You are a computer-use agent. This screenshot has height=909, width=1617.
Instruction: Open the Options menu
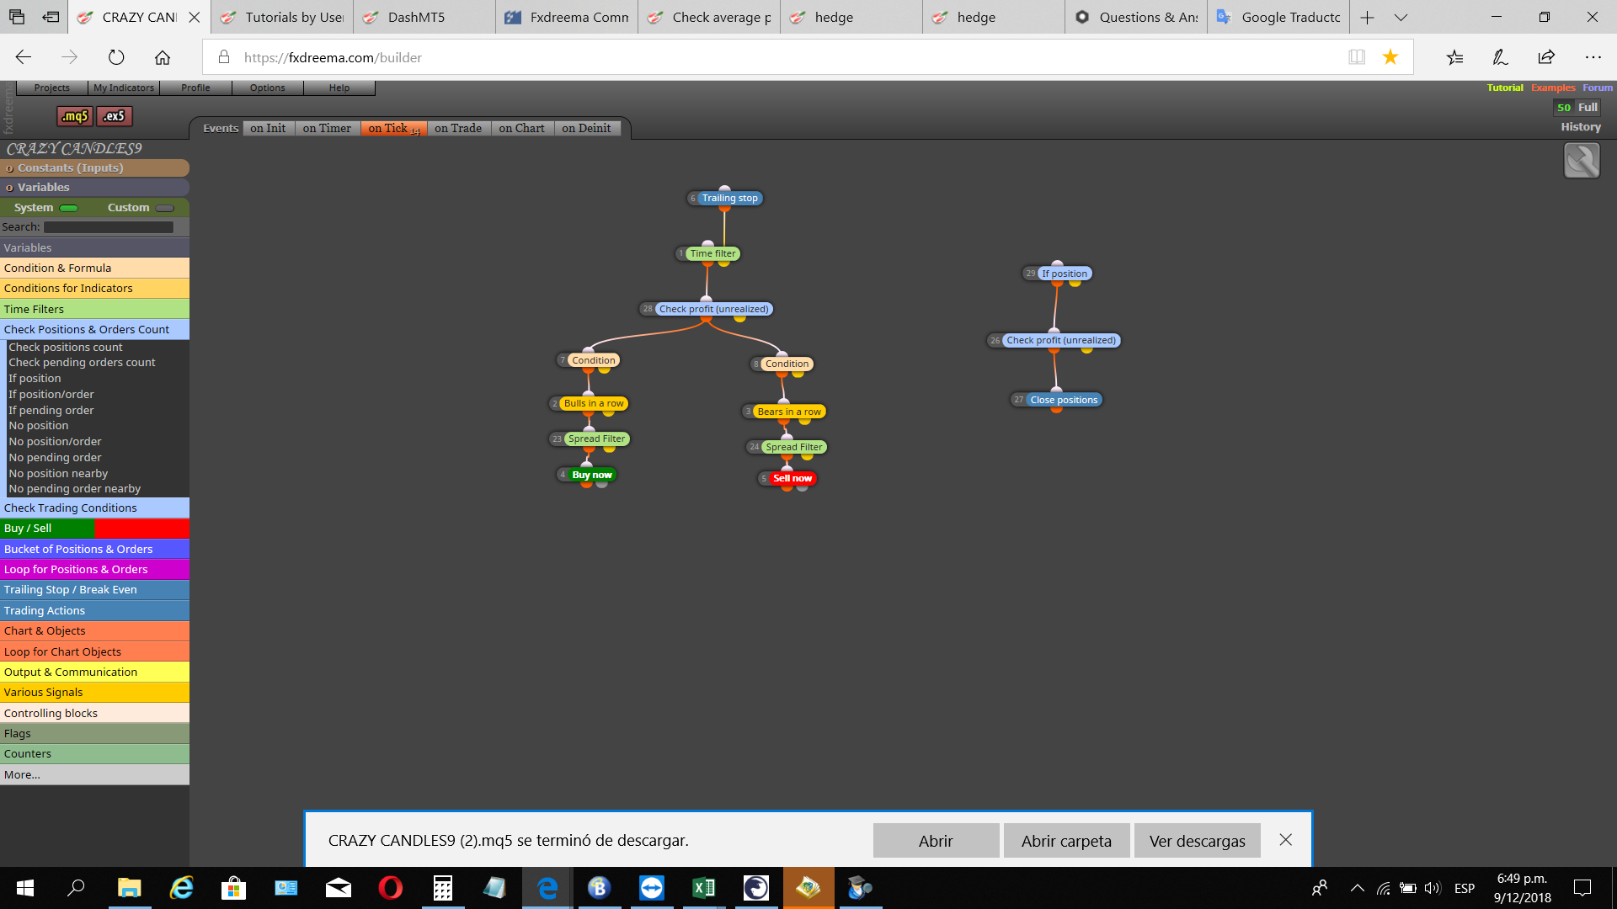pos(268,88)
